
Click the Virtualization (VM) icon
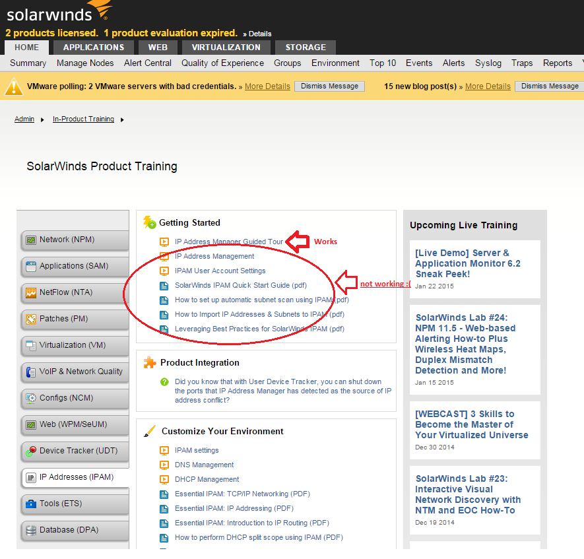point(31,346)
